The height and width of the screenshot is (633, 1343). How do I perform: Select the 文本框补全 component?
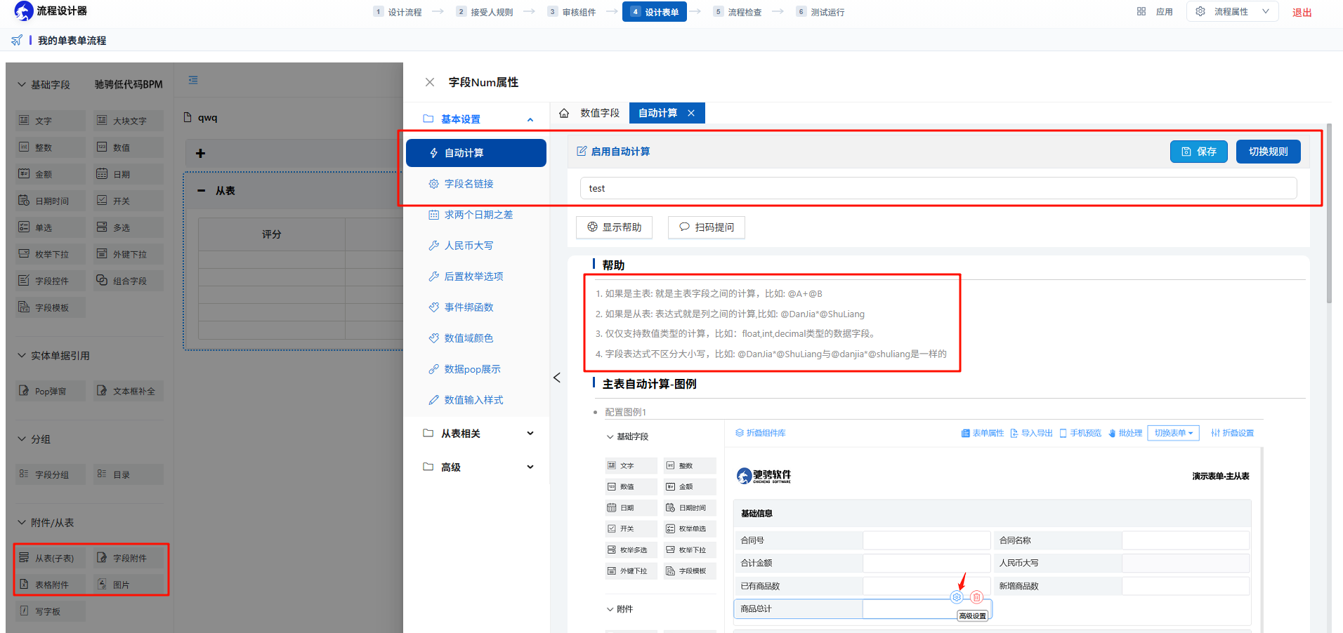coord(129,391)
